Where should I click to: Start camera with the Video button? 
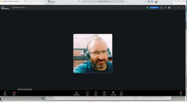[14, 93]
